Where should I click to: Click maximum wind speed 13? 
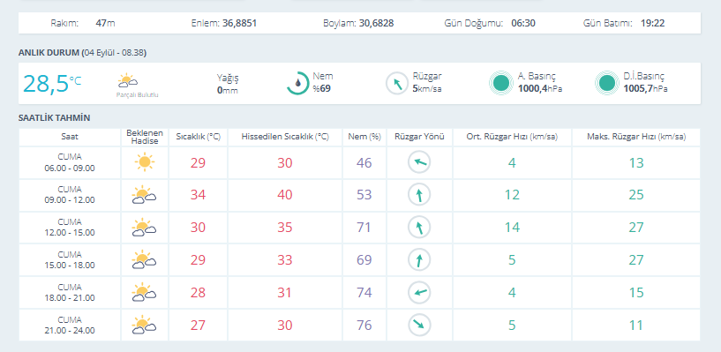tap(636, 162)
